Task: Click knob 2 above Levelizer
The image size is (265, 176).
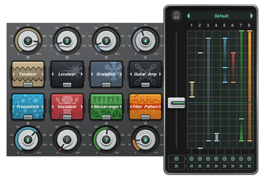Action: (x=67, y=41)
